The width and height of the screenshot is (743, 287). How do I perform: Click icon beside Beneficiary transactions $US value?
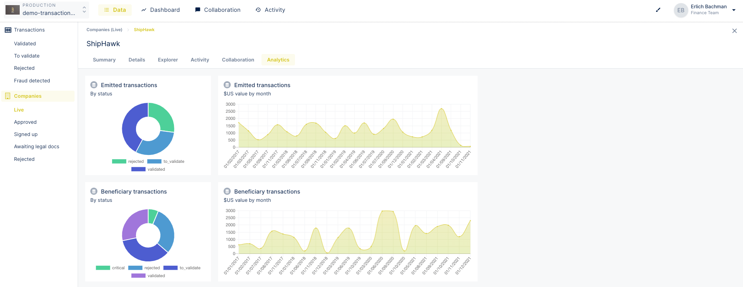[227, 191]
